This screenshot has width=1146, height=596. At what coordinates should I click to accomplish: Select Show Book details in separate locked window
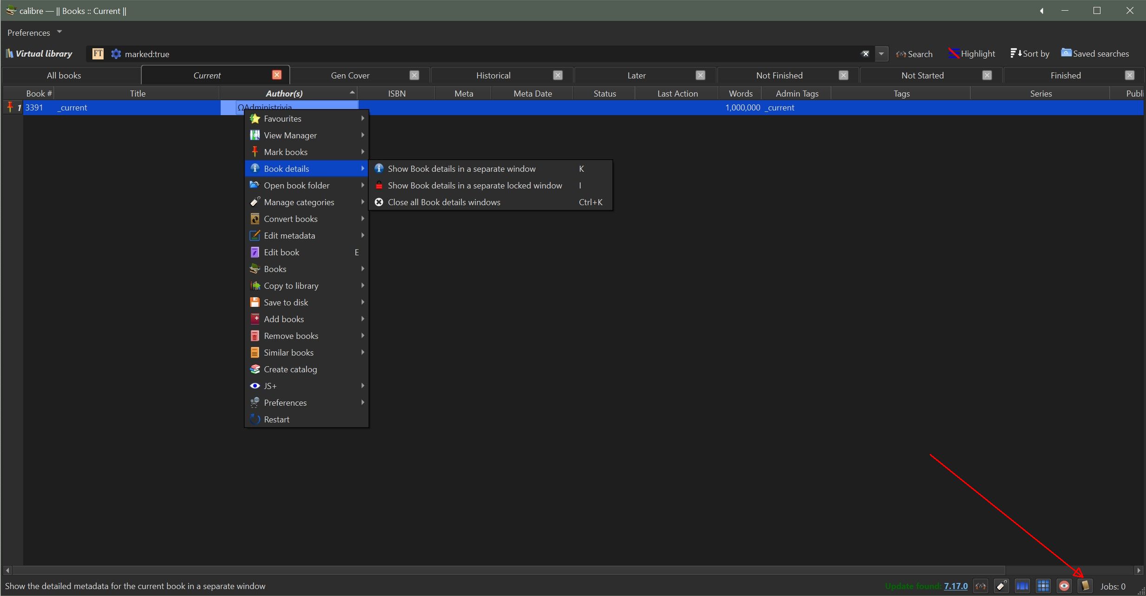point(475,185)
